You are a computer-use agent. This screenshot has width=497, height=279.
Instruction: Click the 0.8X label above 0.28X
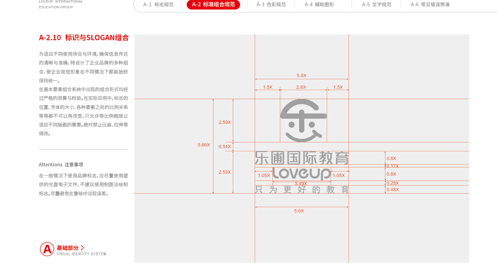[x=391, y=174]
